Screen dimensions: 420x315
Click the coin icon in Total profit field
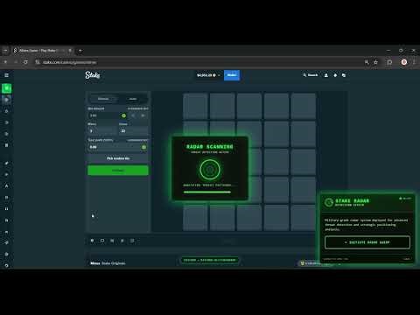[143, 147]
